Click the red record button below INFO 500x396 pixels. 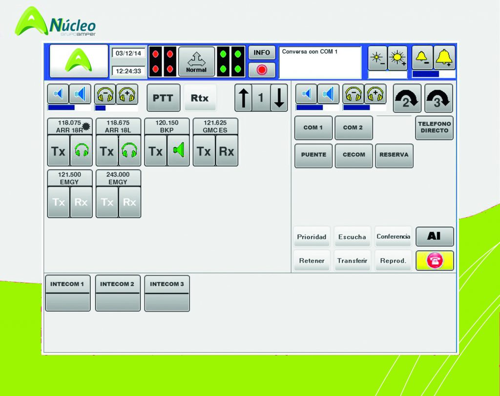pos(262,70)
